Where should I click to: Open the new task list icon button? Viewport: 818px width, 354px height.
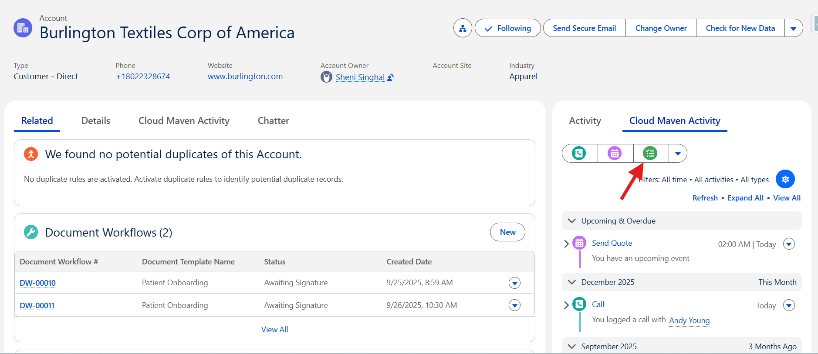click(x=650, y=153)
